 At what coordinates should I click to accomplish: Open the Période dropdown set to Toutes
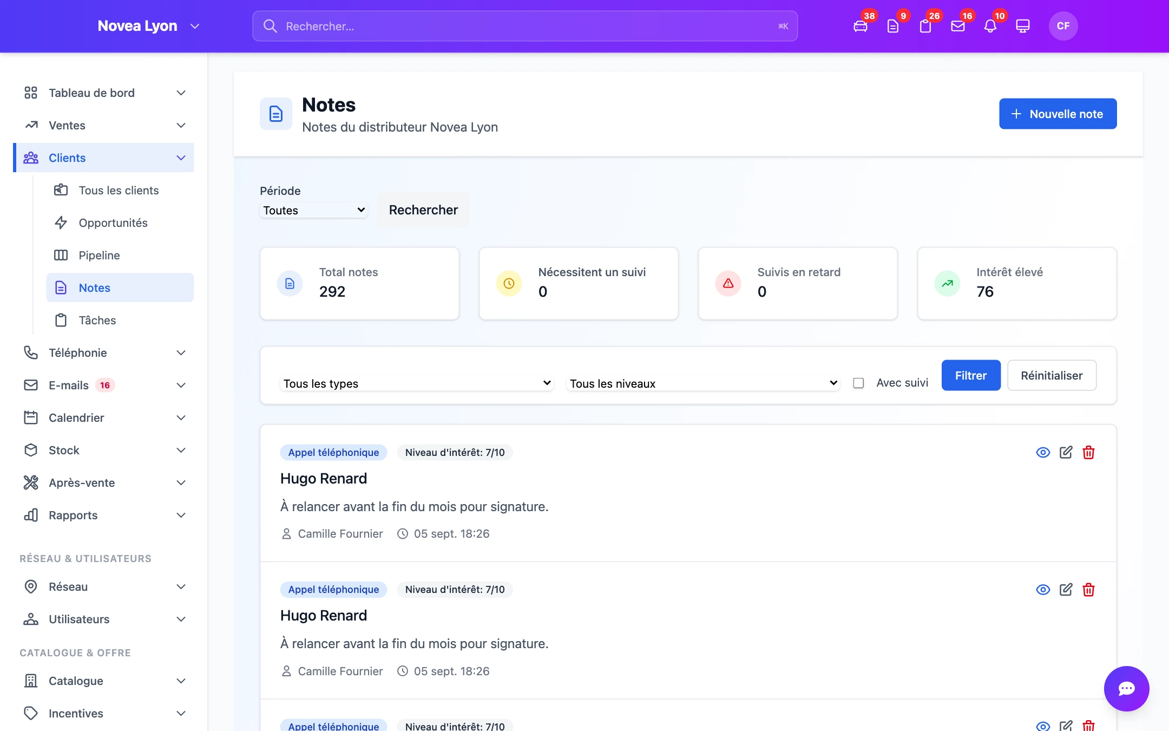[x=314, y=210]
